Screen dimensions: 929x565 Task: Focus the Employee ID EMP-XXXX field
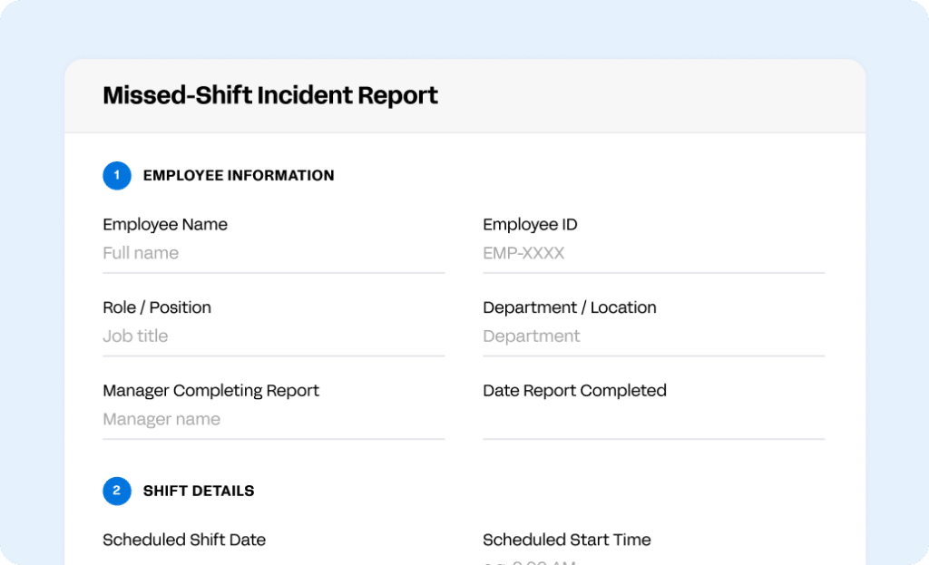coord(653,254)
